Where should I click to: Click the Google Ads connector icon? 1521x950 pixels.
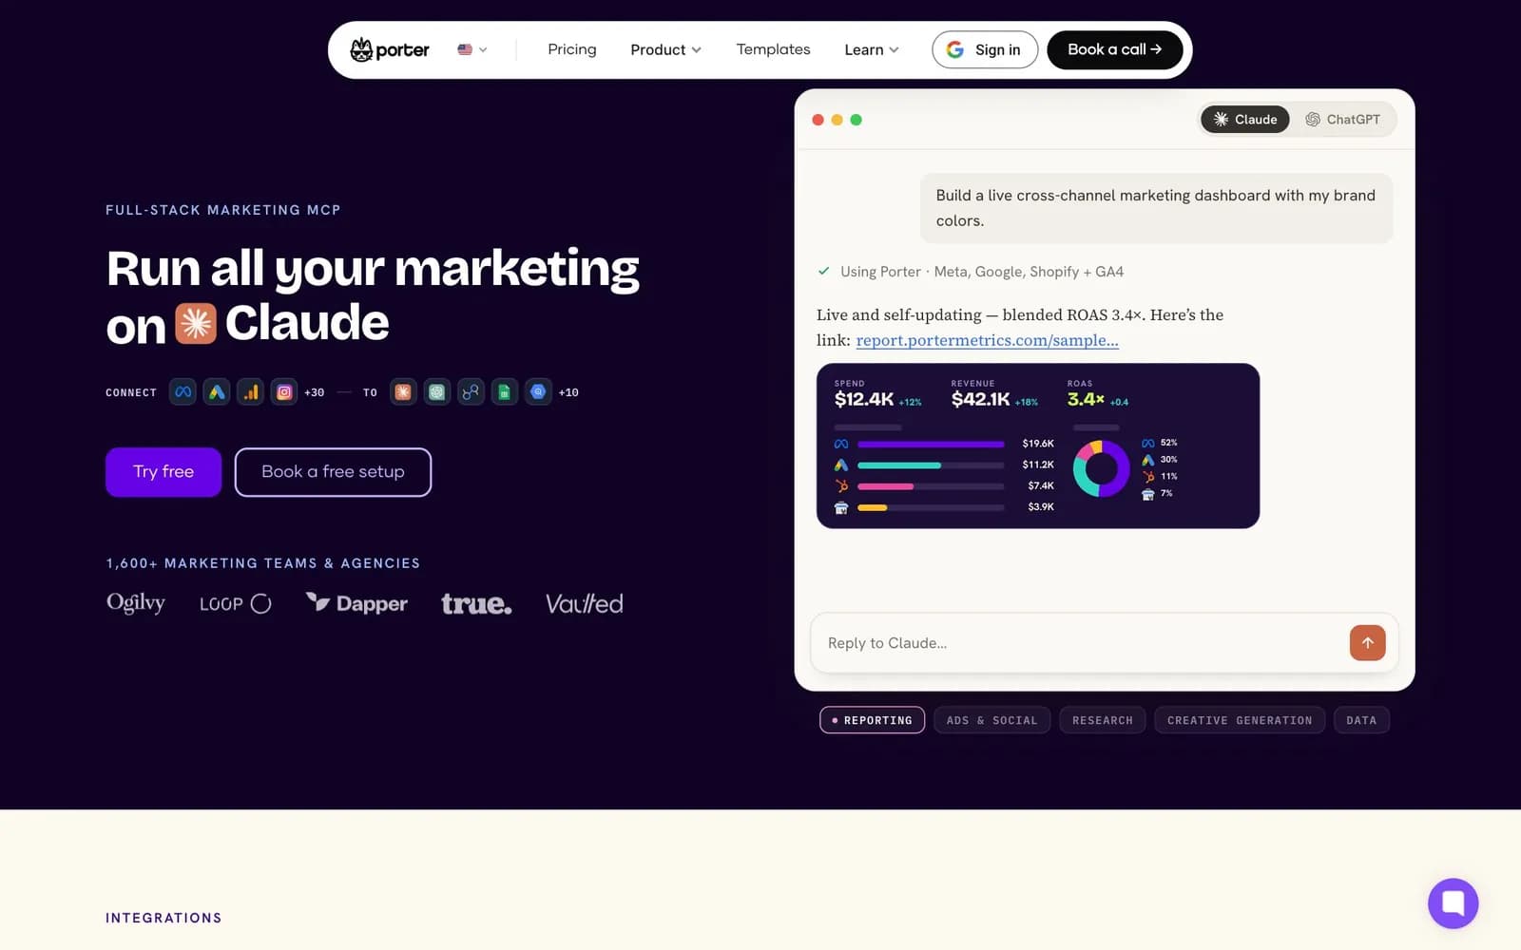217,391
